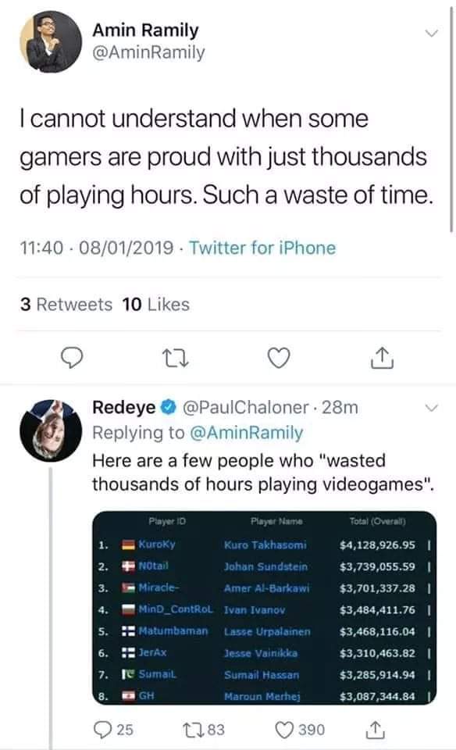This screenshot has width=456, height=750.
Task: Follow the Twitter for iPhone link
Action: click(262, 248)
